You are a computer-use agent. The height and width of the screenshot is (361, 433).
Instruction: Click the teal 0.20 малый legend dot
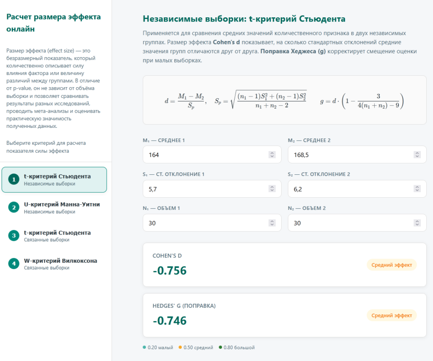coord(145,347)
